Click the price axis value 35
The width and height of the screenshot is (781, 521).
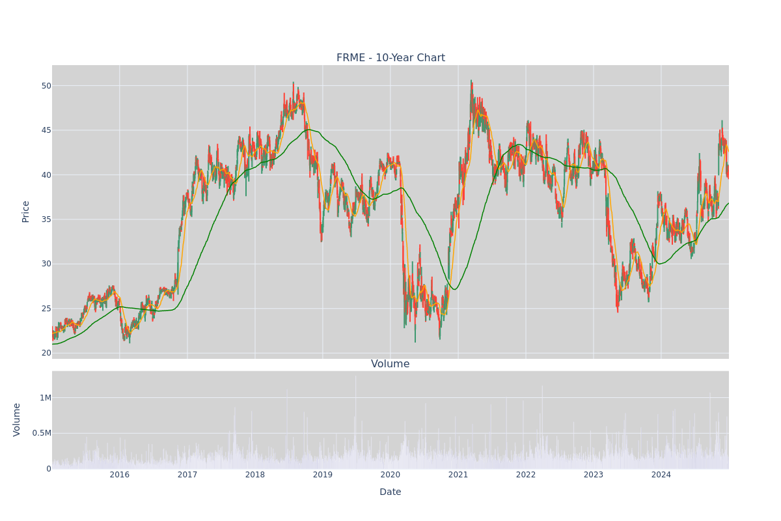(46, 219)
